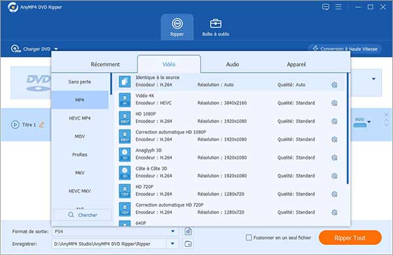Image resolution: width=393 pixels, height=255 pixels.
Task: Click the format category list scrollbar
Action: [111, 84]
